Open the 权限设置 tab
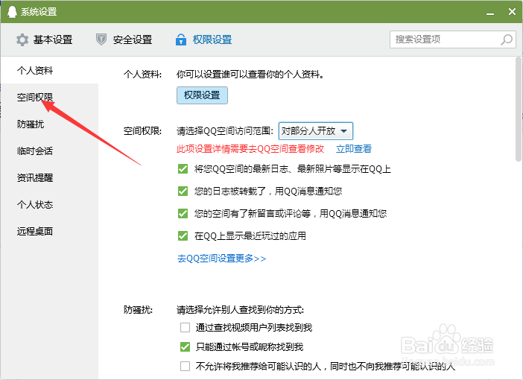The height and width of the screenshot is (380, 523). [x=204, y=39]
